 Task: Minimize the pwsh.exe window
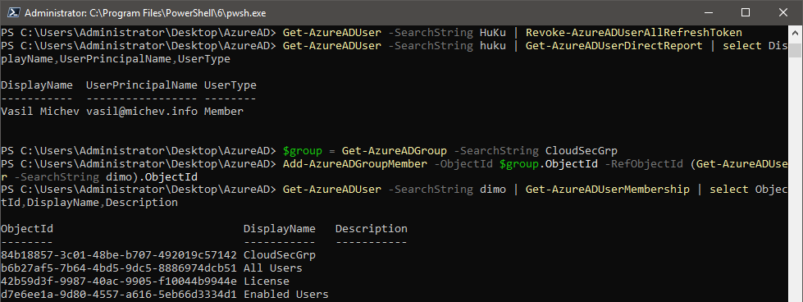[x=709, y=12]
